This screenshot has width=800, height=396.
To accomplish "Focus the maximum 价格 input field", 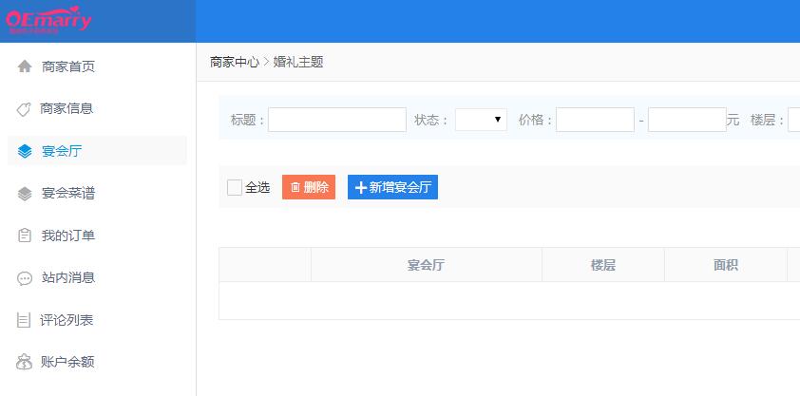I will click(687, 120).
